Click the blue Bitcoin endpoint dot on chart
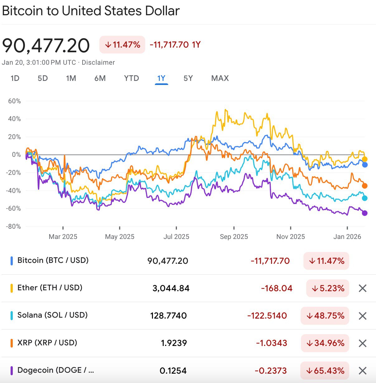Image resolution: width=376 pixels, height=383 pixels. point(365,165)
